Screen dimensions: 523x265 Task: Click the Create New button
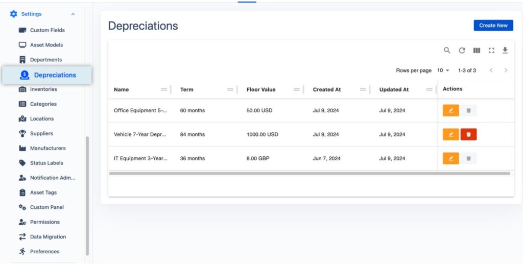tap(493, 26)
